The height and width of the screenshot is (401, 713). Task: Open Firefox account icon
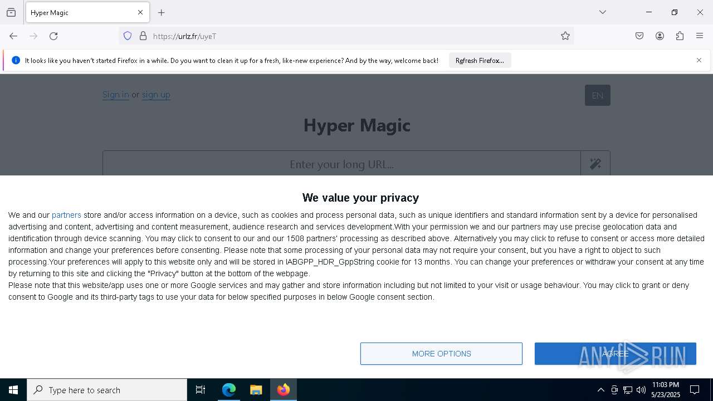click(x=660, y=36)
